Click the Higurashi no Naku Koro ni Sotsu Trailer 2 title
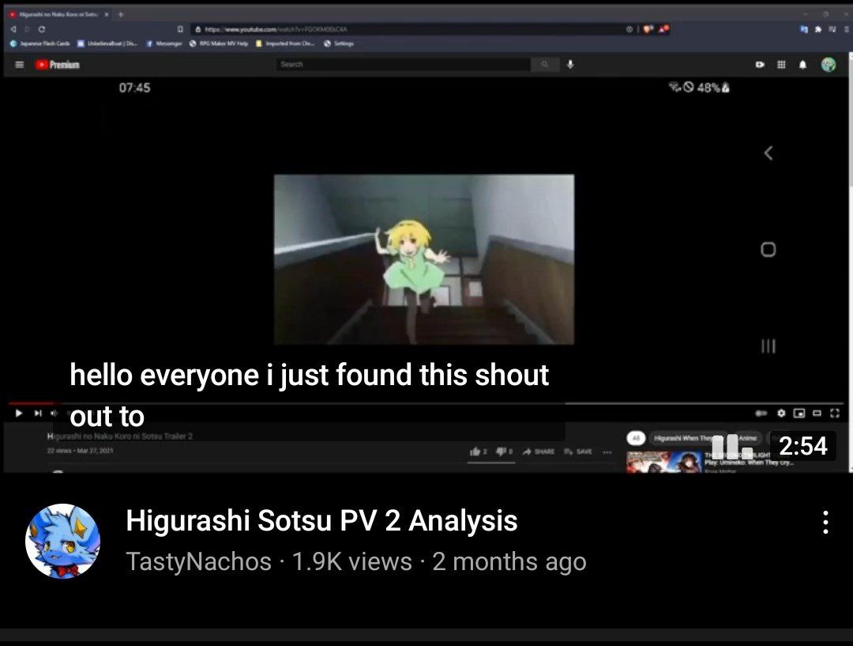853x646 pixels. pyautogui.click(x=120, y=436)
